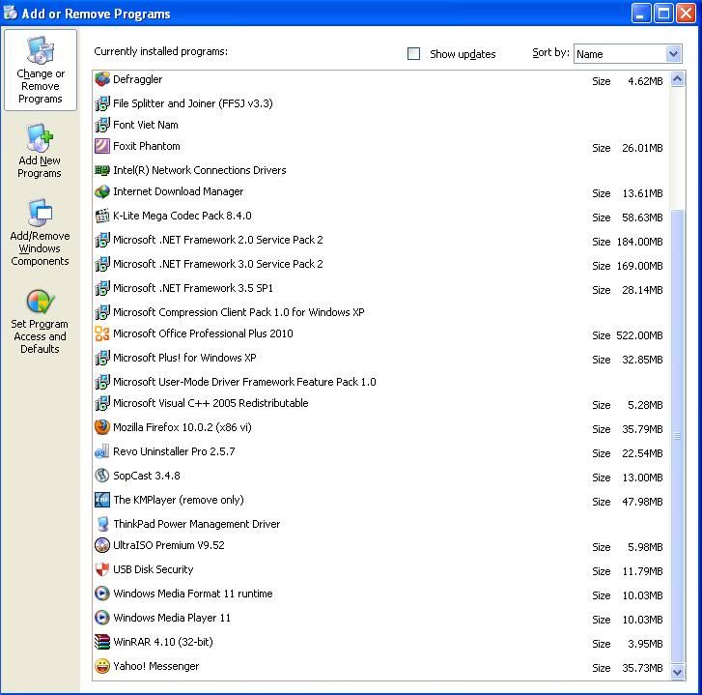The width and height of the screenshot is (702, 695).
Task: Click the scrollbar down arrow
Action: tap(677, 672)
